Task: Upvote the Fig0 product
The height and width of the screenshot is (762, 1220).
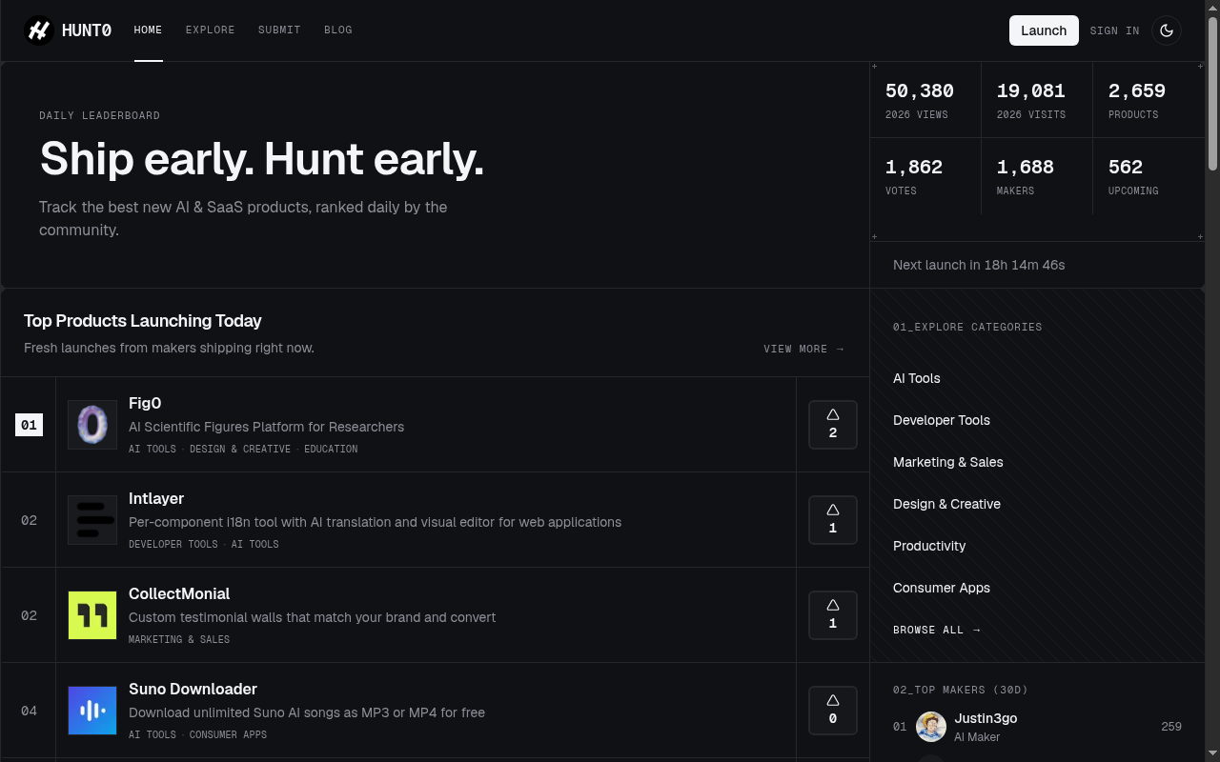Action: [x=833, y=425]
